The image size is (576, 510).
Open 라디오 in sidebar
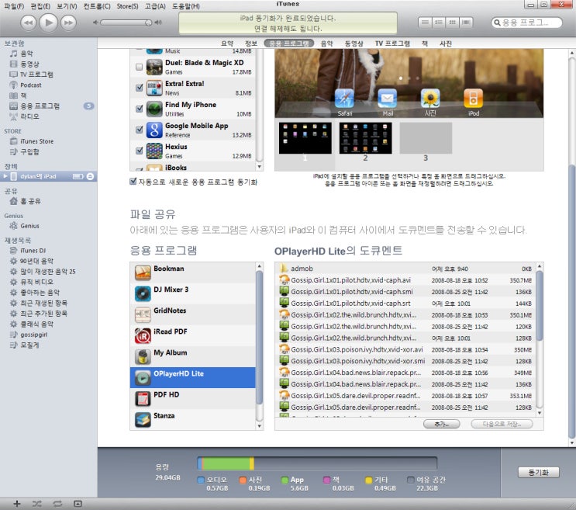click(29, 116)
